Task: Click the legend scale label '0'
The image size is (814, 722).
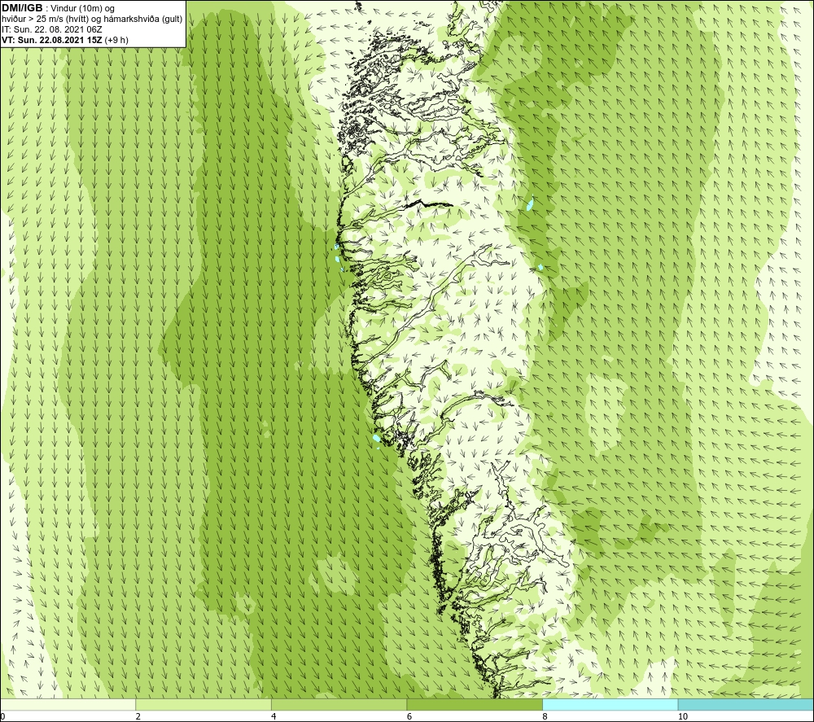Action: (x=2, y=716)
